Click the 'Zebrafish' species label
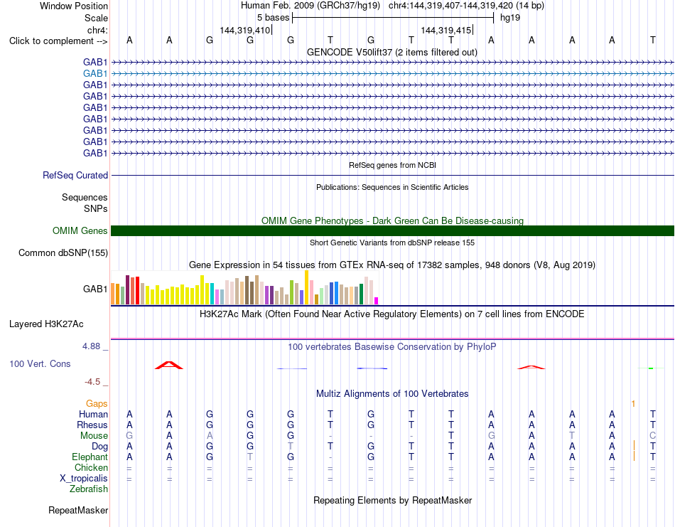This screenshot has width=675, height=527. (x=89, y=489)
